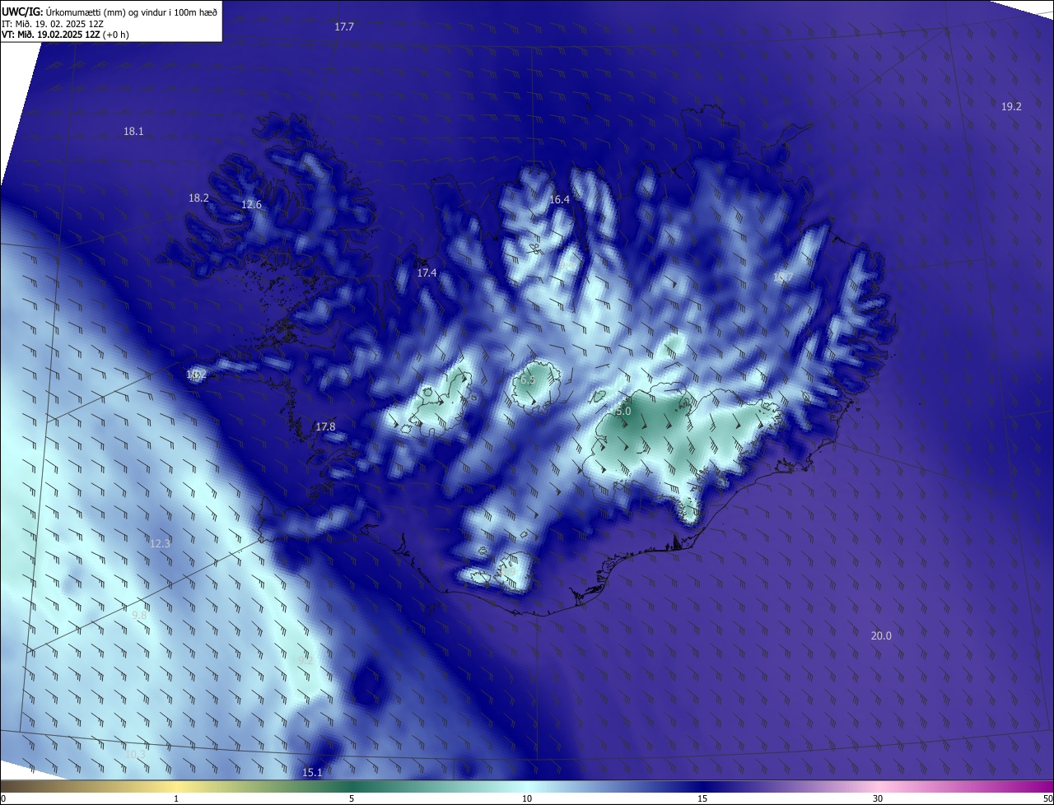The image size is (1054, 805).
Task: Click the 6.5 value on the glacier
Action: point(528,380)
